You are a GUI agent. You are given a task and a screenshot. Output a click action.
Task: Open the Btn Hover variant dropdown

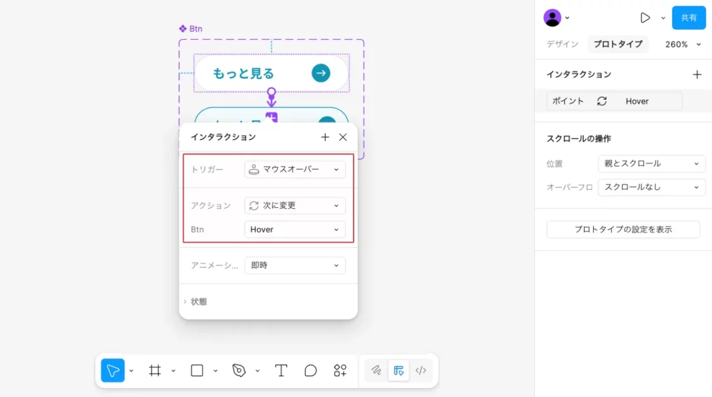[295, 229]
